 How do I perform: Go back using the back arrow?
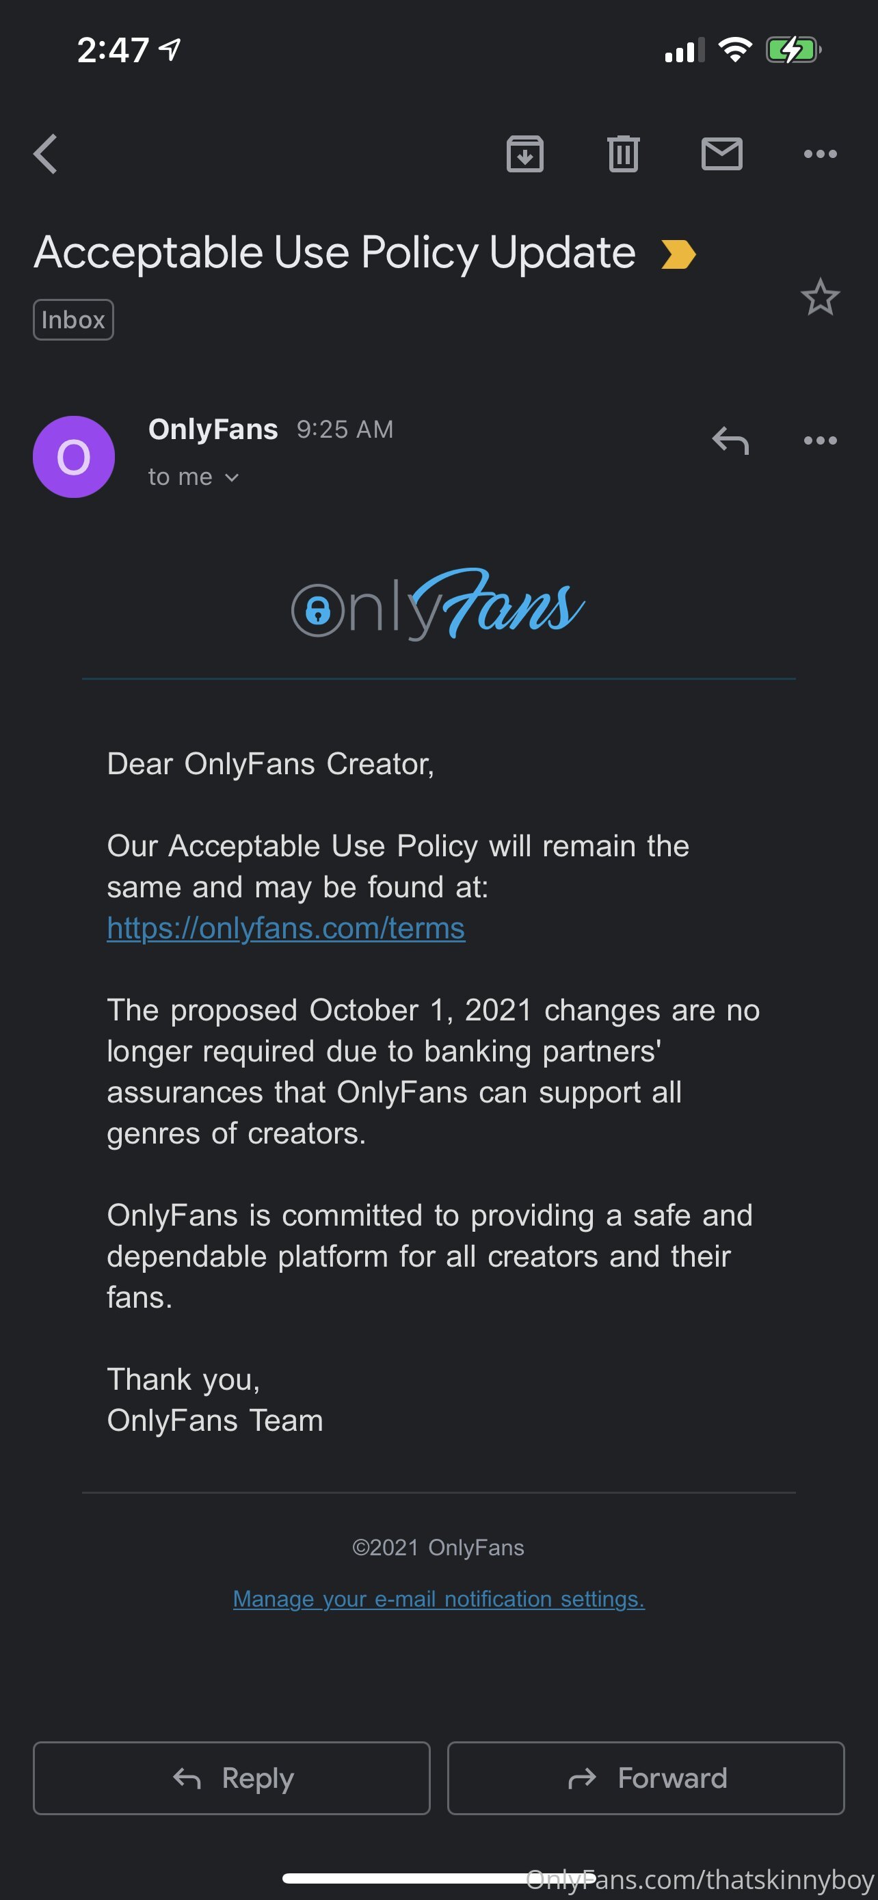click(x=45, y=153)
